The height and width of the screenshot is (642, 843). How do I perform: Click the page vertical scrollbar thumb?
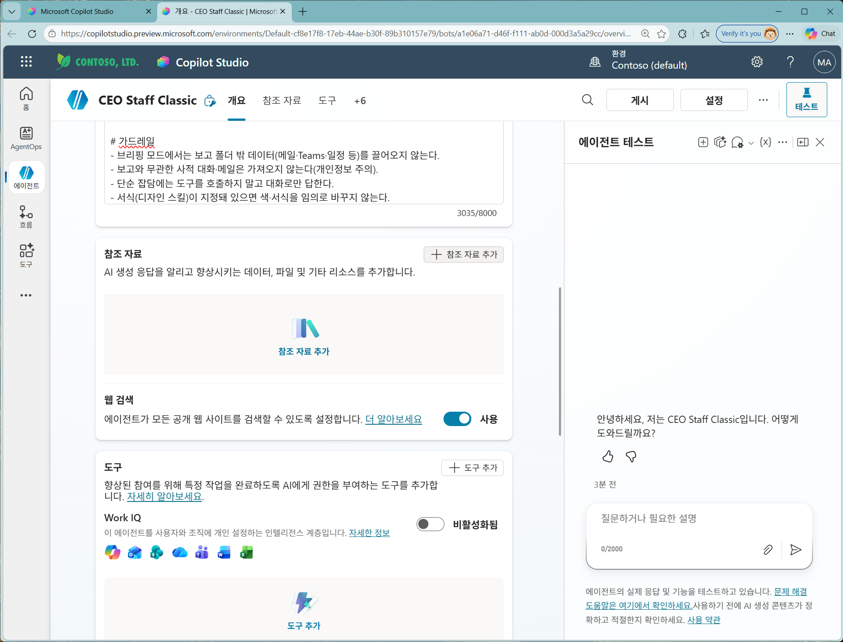point(560,361)
